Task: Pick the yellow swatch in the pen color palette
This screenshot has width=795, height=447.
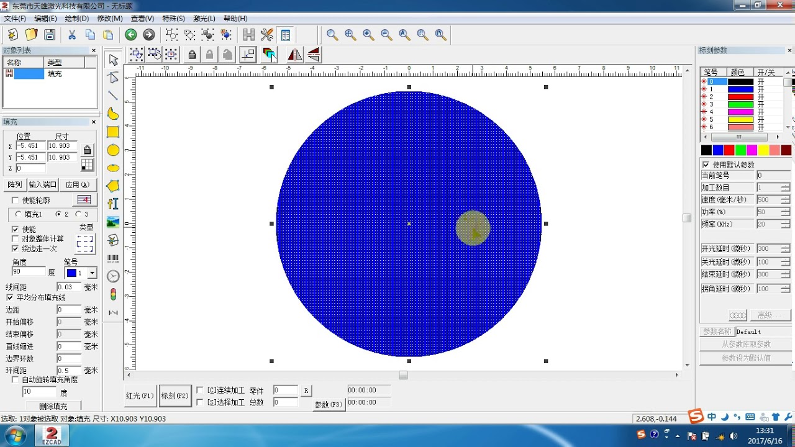Action: click(x=763, y=150)
